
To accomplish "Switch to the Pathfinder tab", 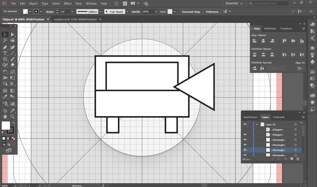I will [x=270, y=29].
